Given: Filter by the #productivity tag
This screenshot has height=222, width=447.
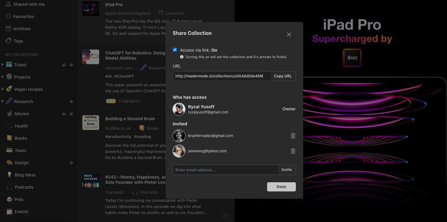Looking at the screenshot, I should click(x=118, y=136).
